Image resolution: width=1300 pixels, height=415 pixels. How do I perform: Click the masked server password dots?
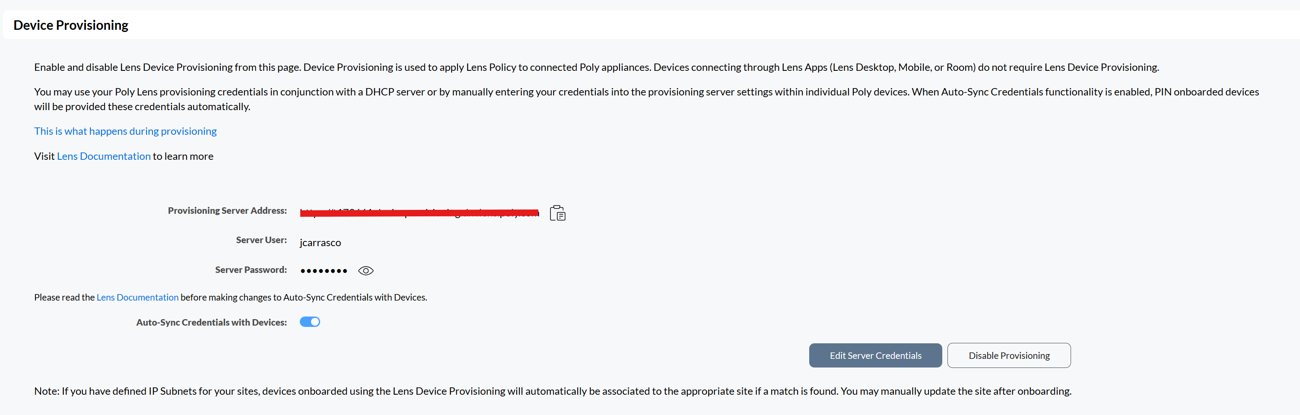click(x=324, y=271)
